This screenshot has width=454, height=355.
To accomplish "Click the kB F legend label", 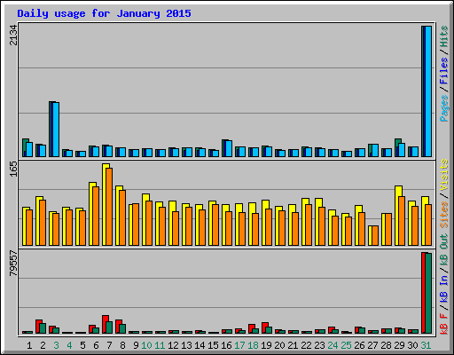I will [444, 324].
